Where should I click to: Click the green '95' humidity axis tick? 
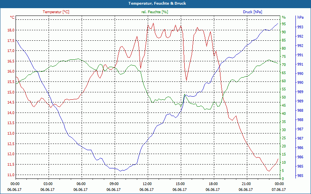pyautogui.click(x=284, y=24)
